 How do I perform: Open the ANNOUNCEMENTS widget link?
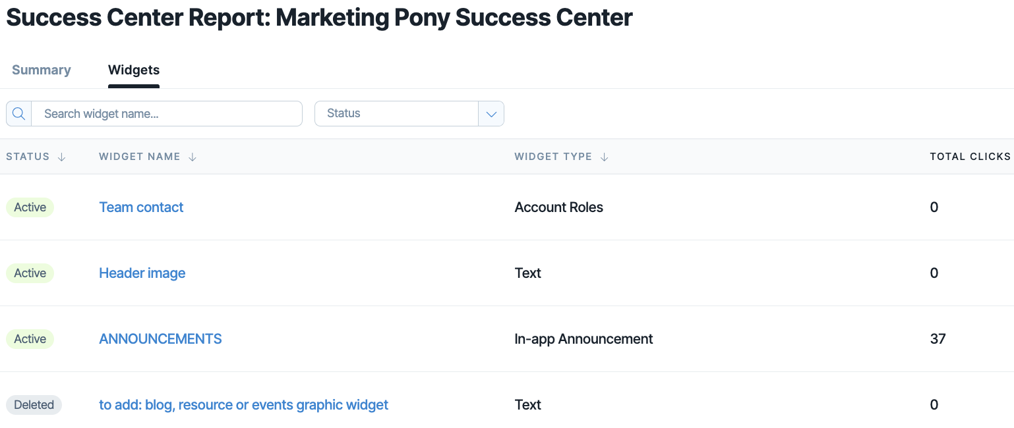click(x=160, y=338)
